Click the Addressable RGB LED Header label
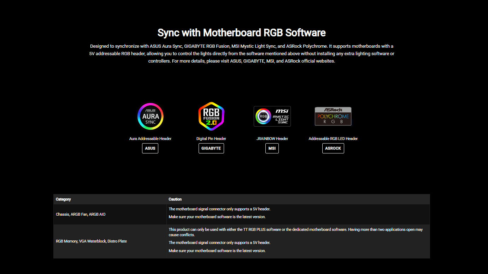Image resolution: width=488 pixels, height=274 pixels. pos(333,139)
